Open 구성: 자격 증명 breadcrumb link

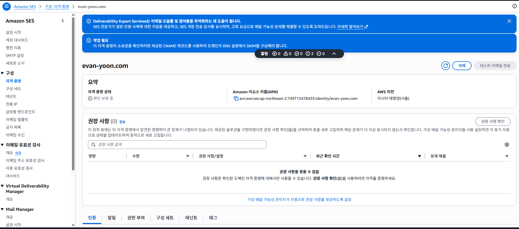click(x=57, y=7)
